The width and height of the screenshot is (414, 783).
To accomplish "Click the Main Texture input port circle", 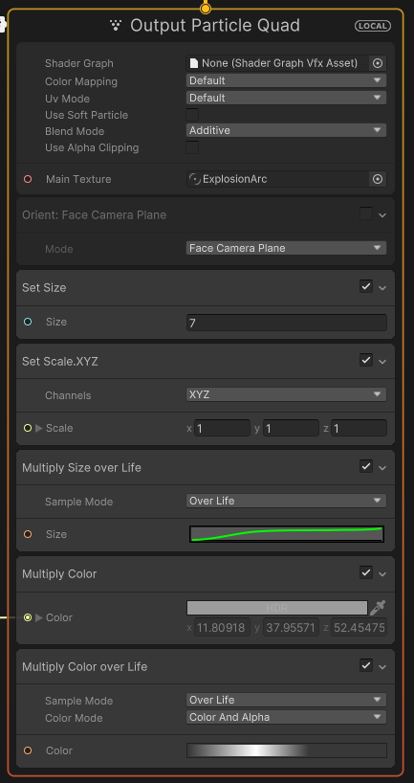I will (x=28, y=179).
